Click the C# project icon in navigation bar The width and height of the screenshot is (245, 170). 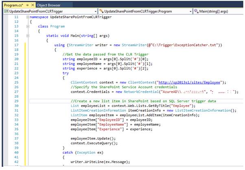point(7,11)
